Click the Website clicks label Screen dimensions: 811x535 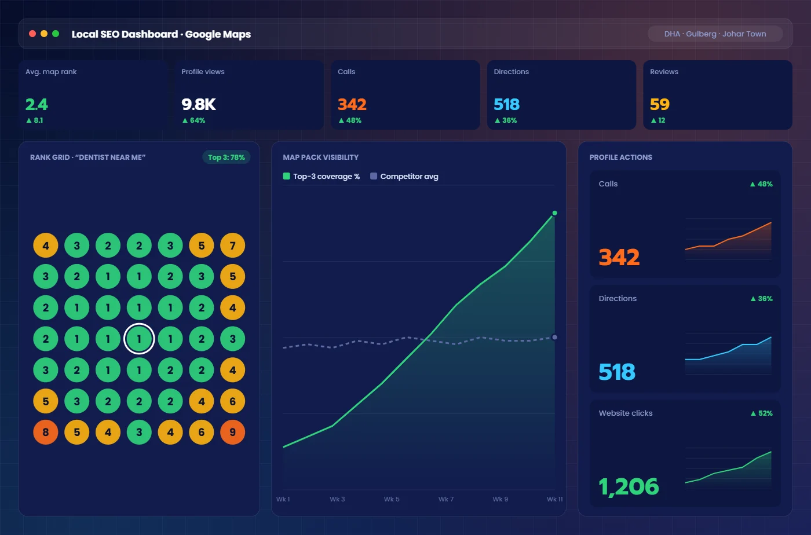(626, 413)
